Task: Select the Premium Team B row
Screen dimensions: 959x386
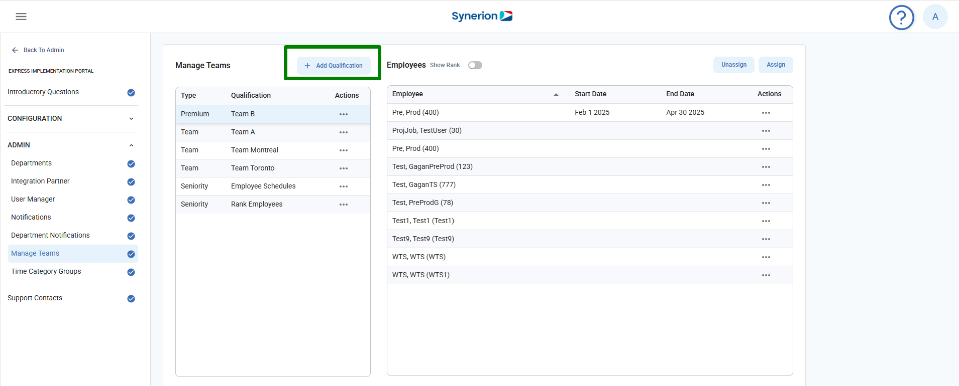Action: point(273,114)
